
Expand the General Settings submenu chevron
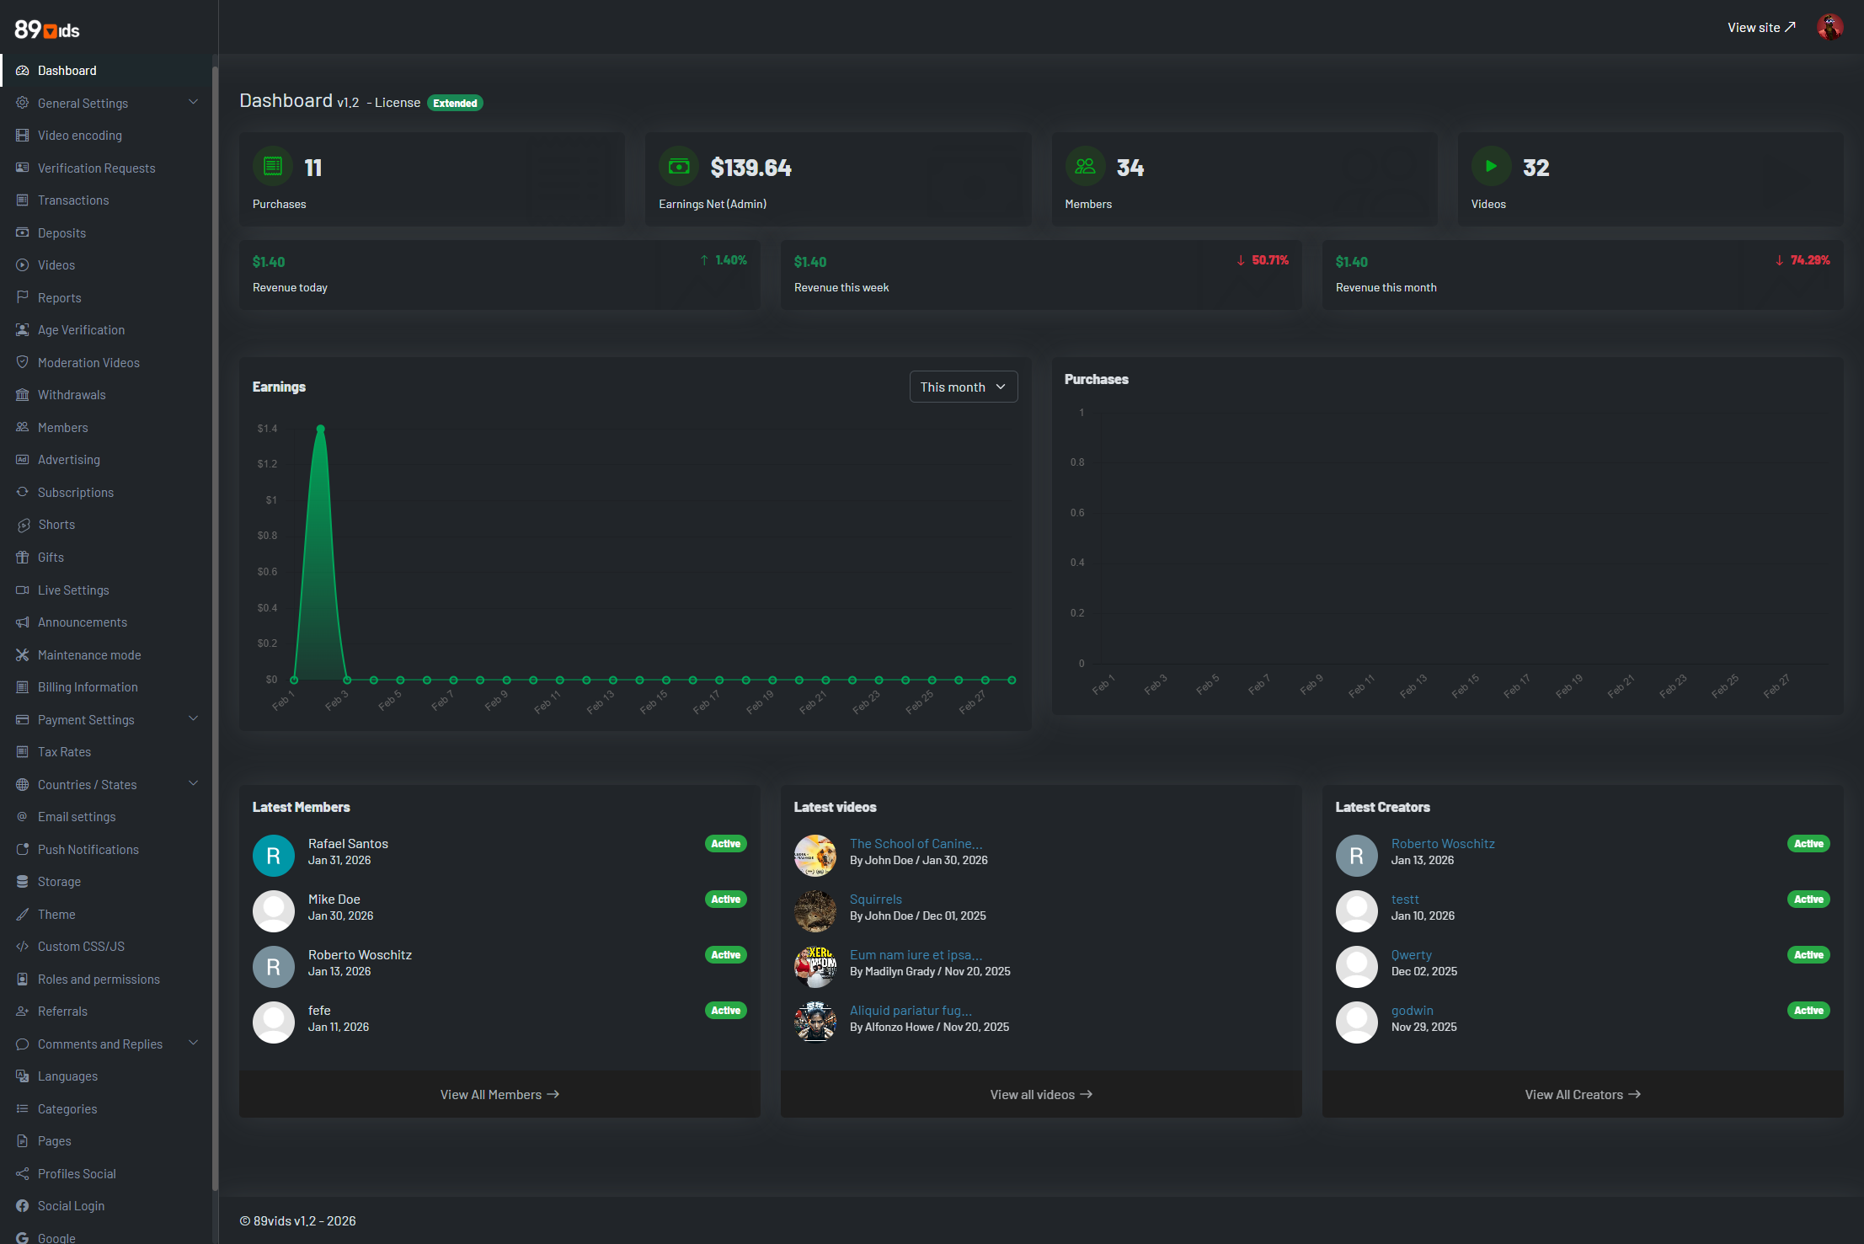click(x=194, y=103)
